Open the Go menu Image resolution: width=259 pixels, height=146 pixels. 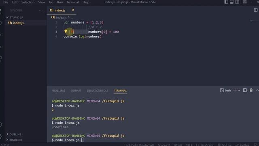51,2
